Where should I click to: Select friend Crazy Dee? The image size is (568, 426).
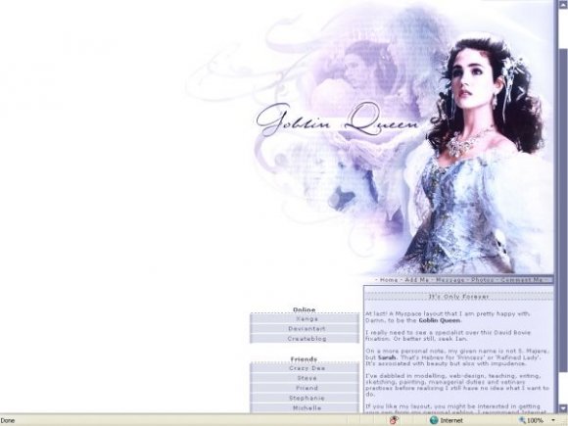[x=305, y=368]
